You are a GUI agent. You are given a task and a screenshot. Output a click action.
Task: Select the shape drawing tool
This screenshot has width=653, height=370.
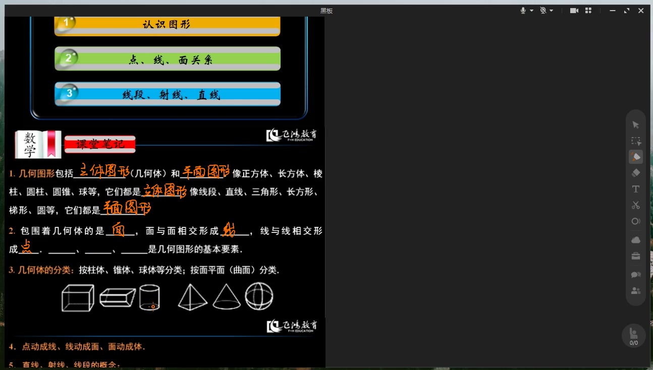pyautogui.click(x=636, y=221)
